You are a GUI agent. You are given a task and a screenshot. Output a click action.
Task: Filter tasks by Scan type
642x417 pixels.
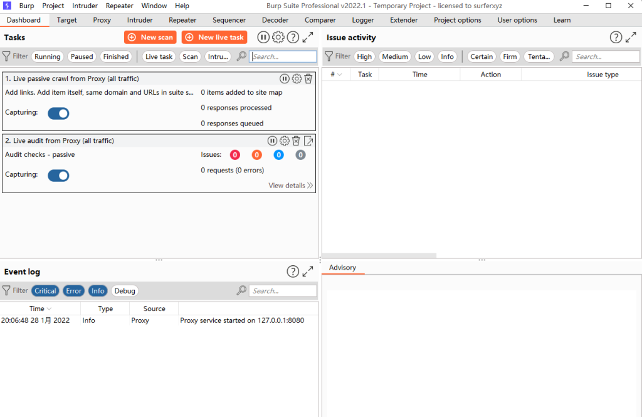pos(190,56)
